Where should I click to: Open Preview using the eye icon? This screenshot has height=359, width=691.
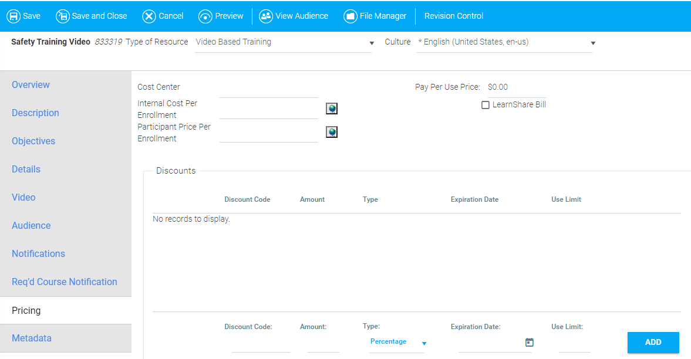(205, 16)
